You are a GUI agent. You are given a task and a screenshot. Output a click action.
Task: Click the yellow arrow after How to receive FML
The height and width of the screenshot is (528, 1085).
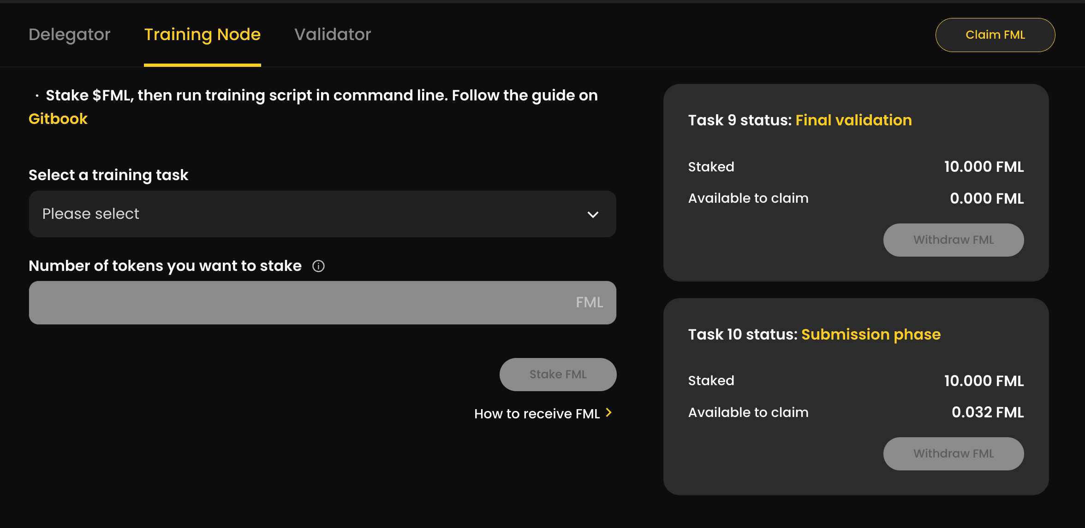pyautogui.click(x=609, y=413)
